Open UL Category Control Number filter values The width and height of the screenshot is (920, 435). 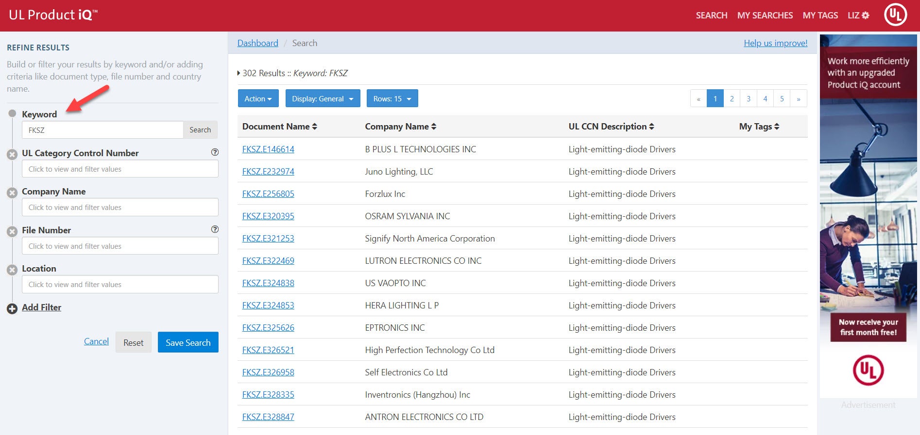click(x=120, y=169)
